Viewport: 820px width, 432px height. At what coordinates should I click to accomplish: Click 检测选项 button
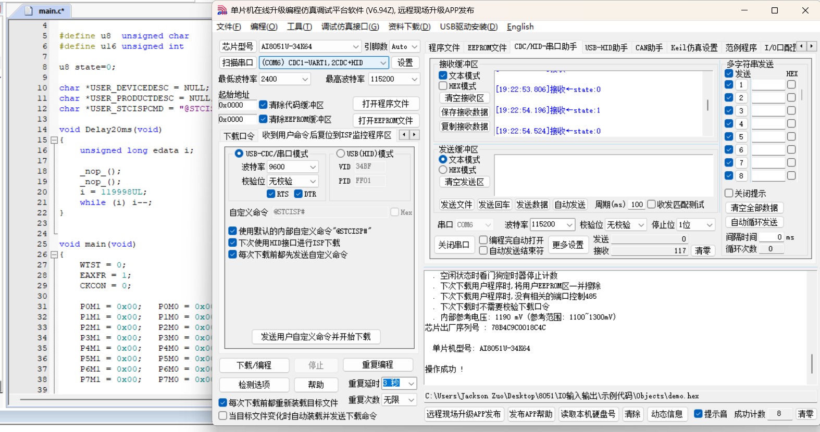click(254, 385)
